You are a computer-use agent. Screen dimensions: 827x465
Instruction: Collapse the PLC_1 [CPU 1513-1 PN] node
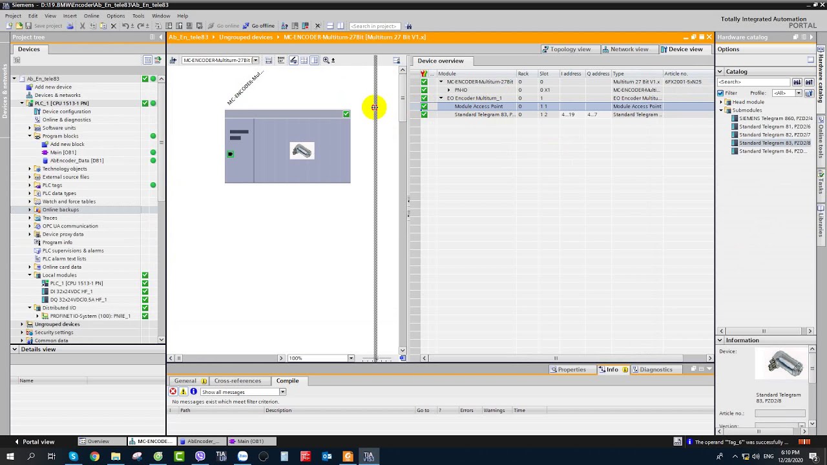click(21, 103)
